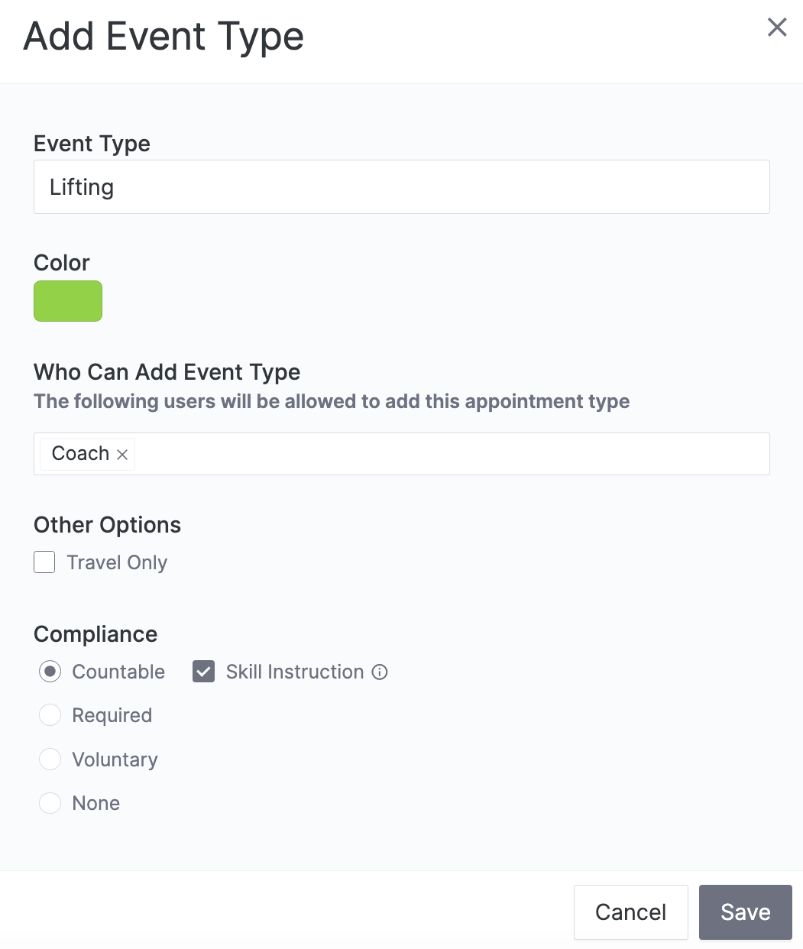Screen dimensions: 803x949
Task: Select the text Lifting in the input
Action: (x=81, y=186)
